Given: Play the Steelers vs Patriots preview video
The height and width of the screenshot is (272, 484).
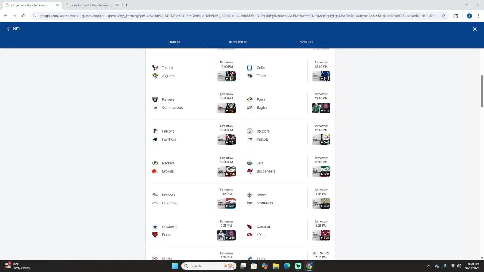Looking at the screenshot, I should (321, 140).
